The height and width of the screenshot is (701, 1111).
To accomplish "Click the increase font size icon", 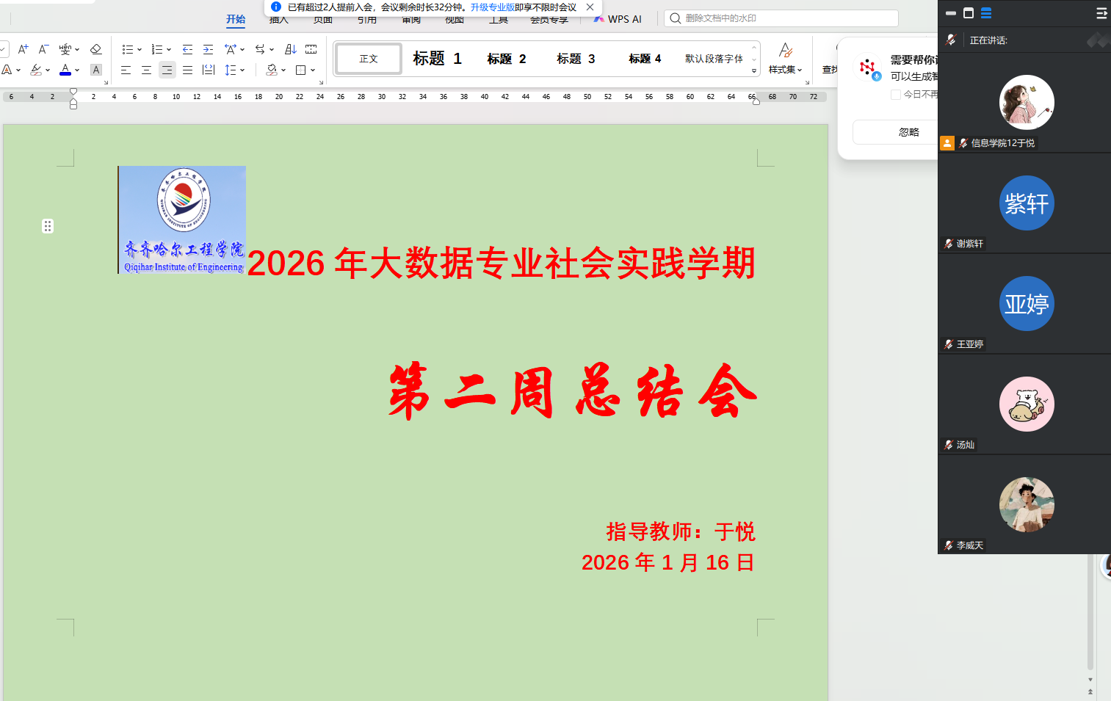I will coord(23,49).
